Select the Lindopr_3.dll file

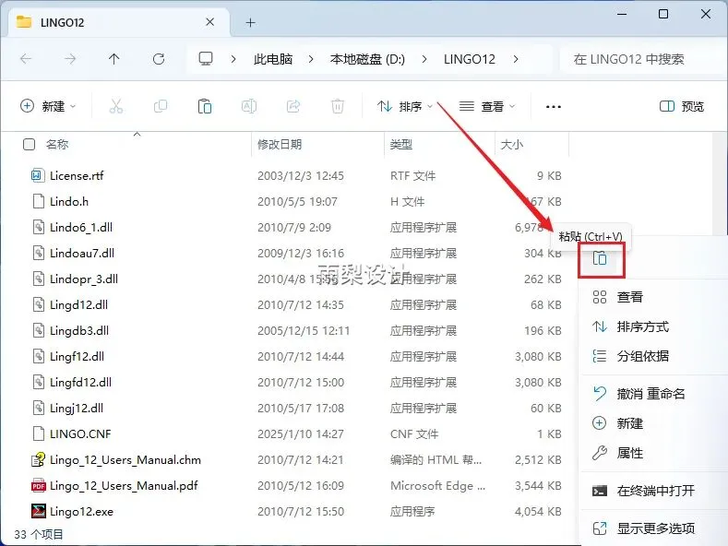click(x=84, y=279)
